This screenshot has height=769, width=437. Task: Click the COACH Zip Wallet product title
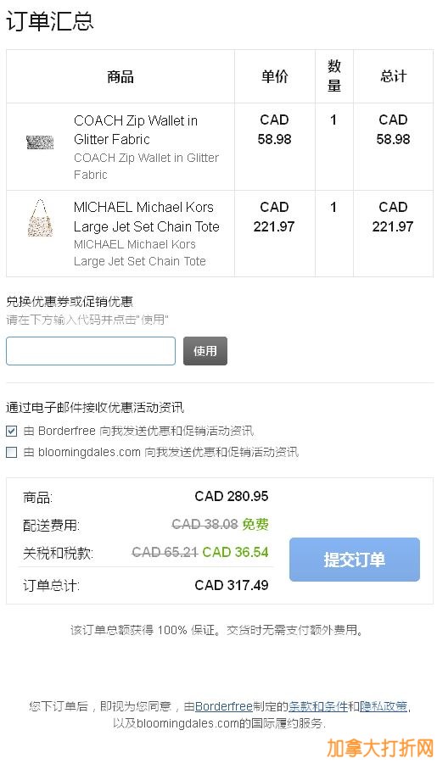coord(136,130)
